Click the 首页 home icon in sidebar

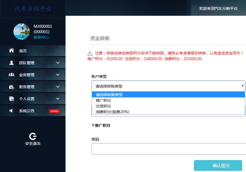click(11, 50)
